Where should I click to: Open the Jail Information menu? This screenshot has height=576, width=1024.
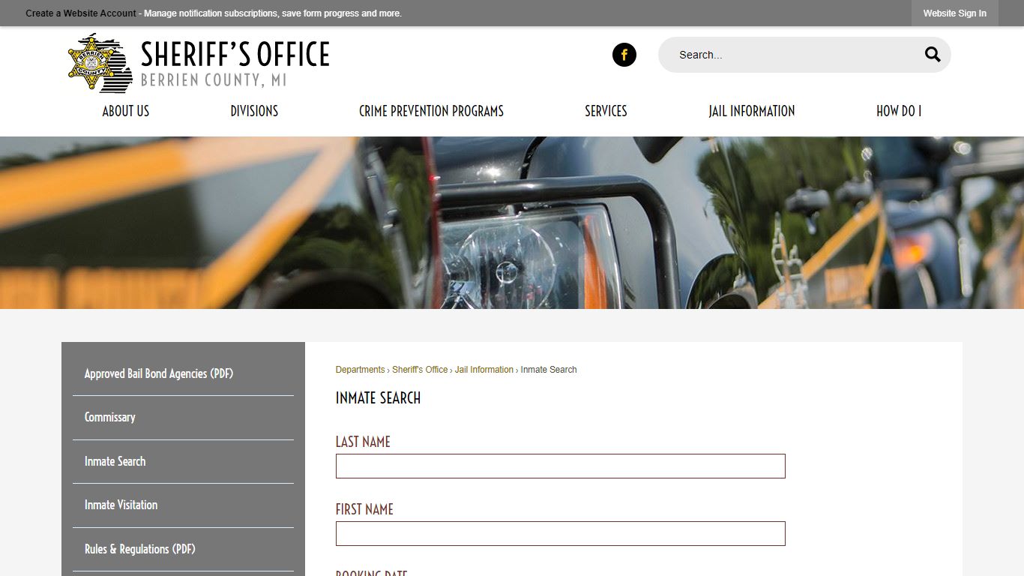coord(751,111)
